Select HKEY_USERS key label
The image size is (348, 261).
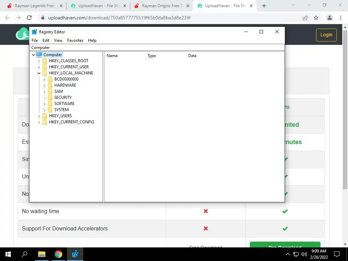coord(60,116)
